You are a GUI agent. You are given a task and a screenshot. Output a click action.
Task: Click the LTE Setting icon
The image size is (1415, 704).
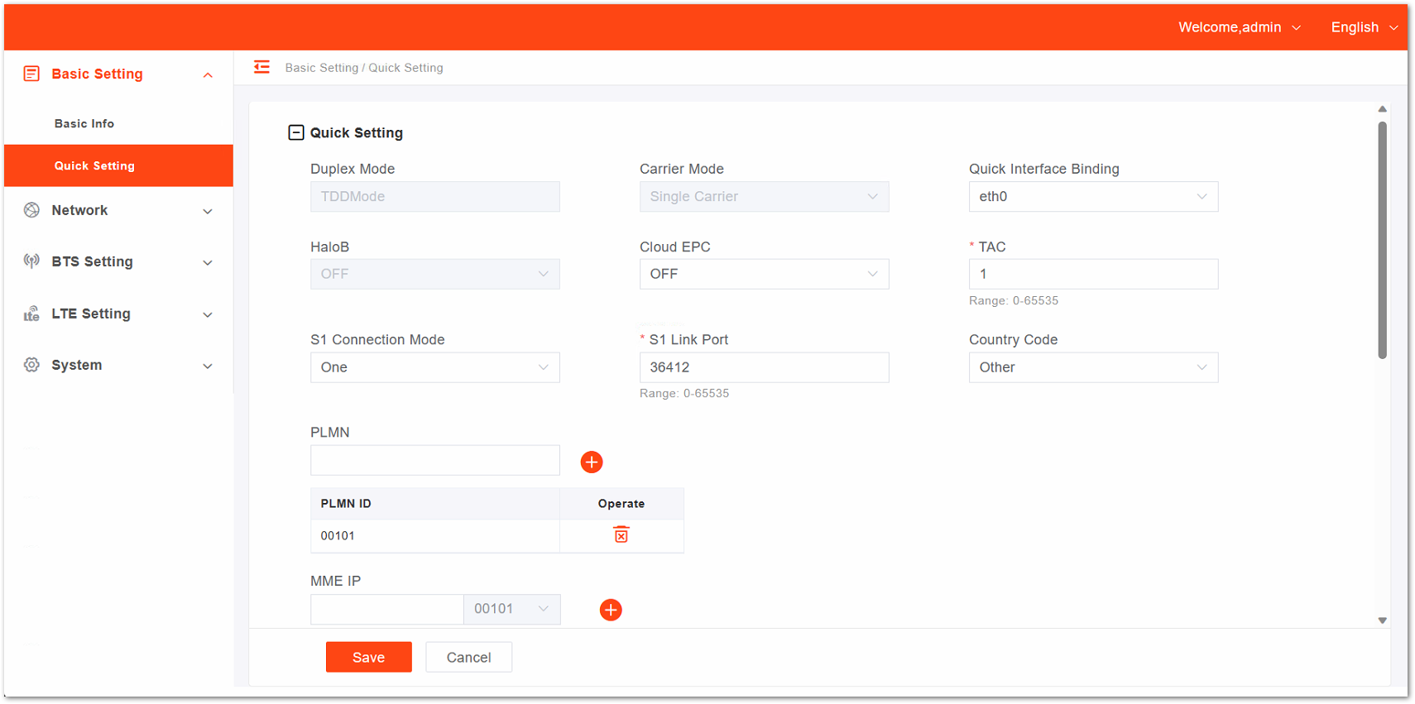(31, 314)
